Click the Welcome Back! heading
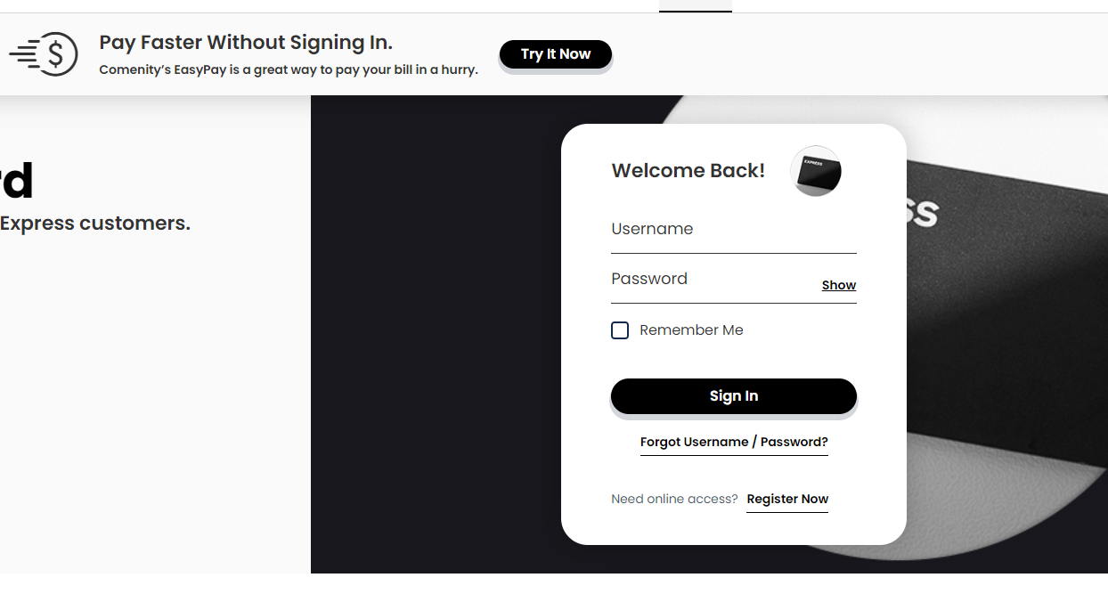Image resolution: width=1108 pixels, height=602 pixels. tap(688, 170)
